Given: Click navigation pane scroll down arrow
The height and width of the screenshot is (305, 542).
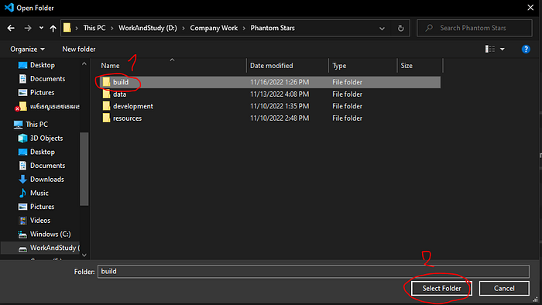Looking at the screenshot, I should click(x=84, y=255).
